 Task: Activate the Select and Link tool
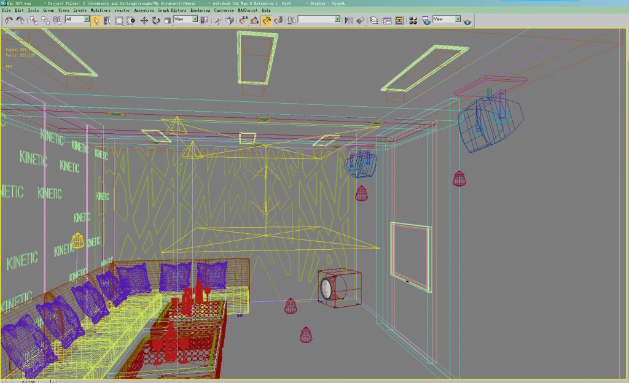point(34,20)
